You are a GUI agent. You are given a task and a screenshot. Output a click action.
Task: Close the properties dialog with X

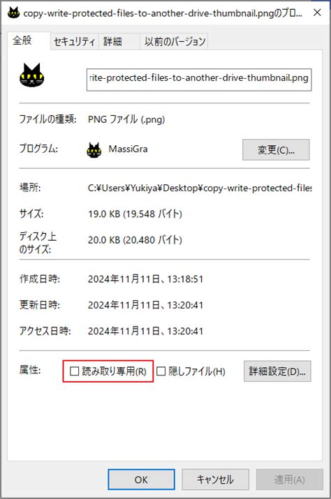pyautogui.click(x=317, y=13)
